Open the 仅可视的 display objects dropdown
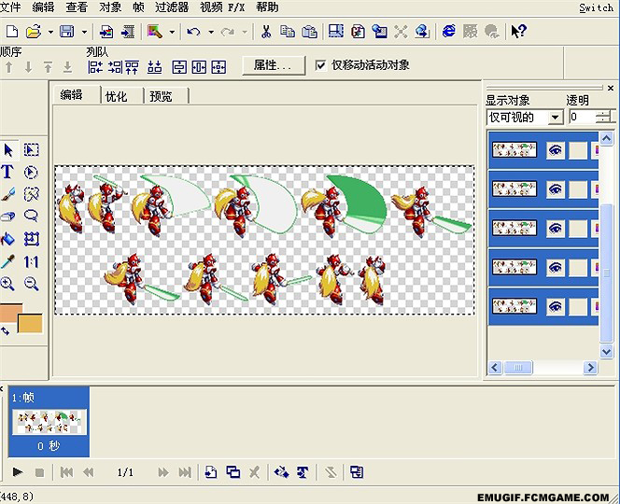The height and width of the screenshot is (504, 620). [x=556, y=118]
